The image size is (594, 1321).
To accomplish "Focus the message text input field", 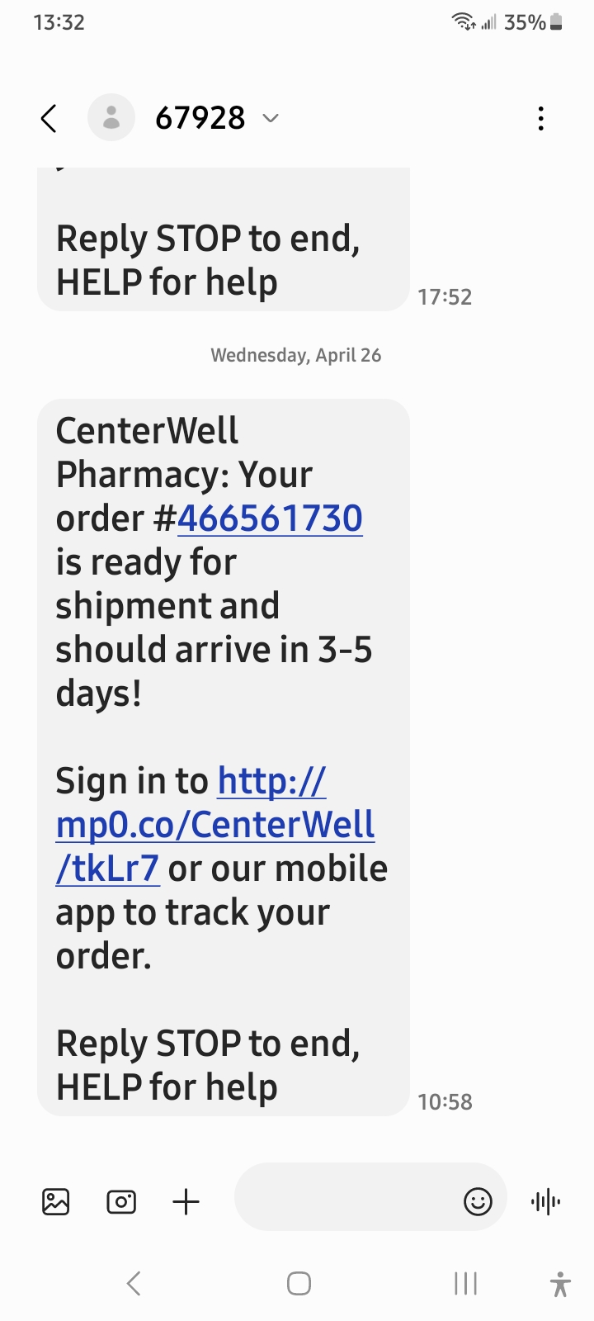I will (346, 1201).
